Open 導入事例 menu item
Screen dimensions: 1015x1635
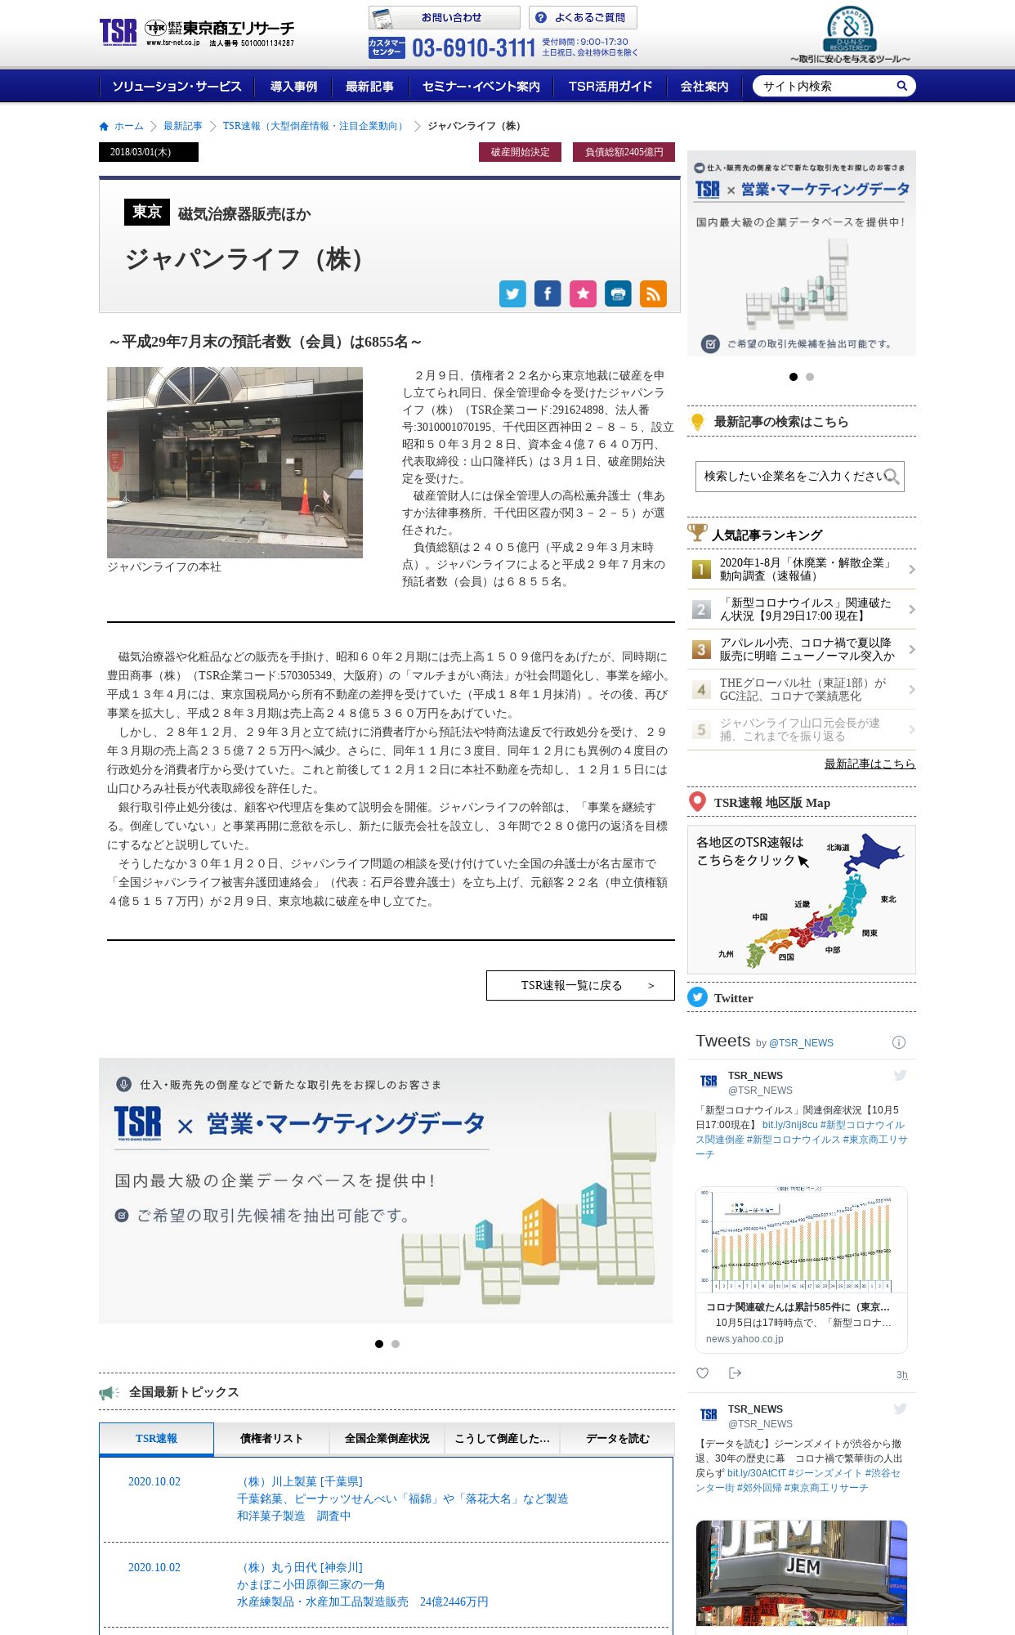coord(293,87)
